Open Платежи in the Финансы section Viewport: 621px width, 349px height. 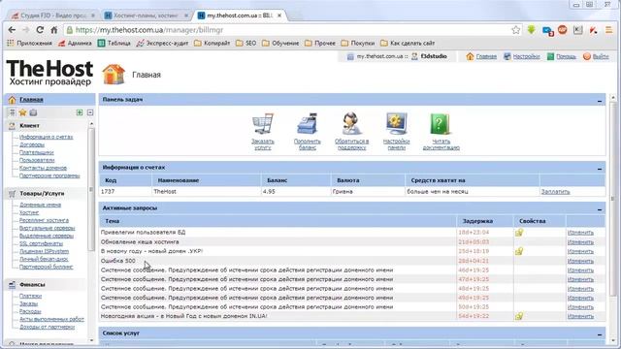(30, 296)
